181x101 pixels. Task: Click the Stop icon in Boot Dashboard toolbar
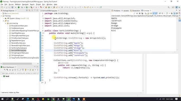pos(10,70)
